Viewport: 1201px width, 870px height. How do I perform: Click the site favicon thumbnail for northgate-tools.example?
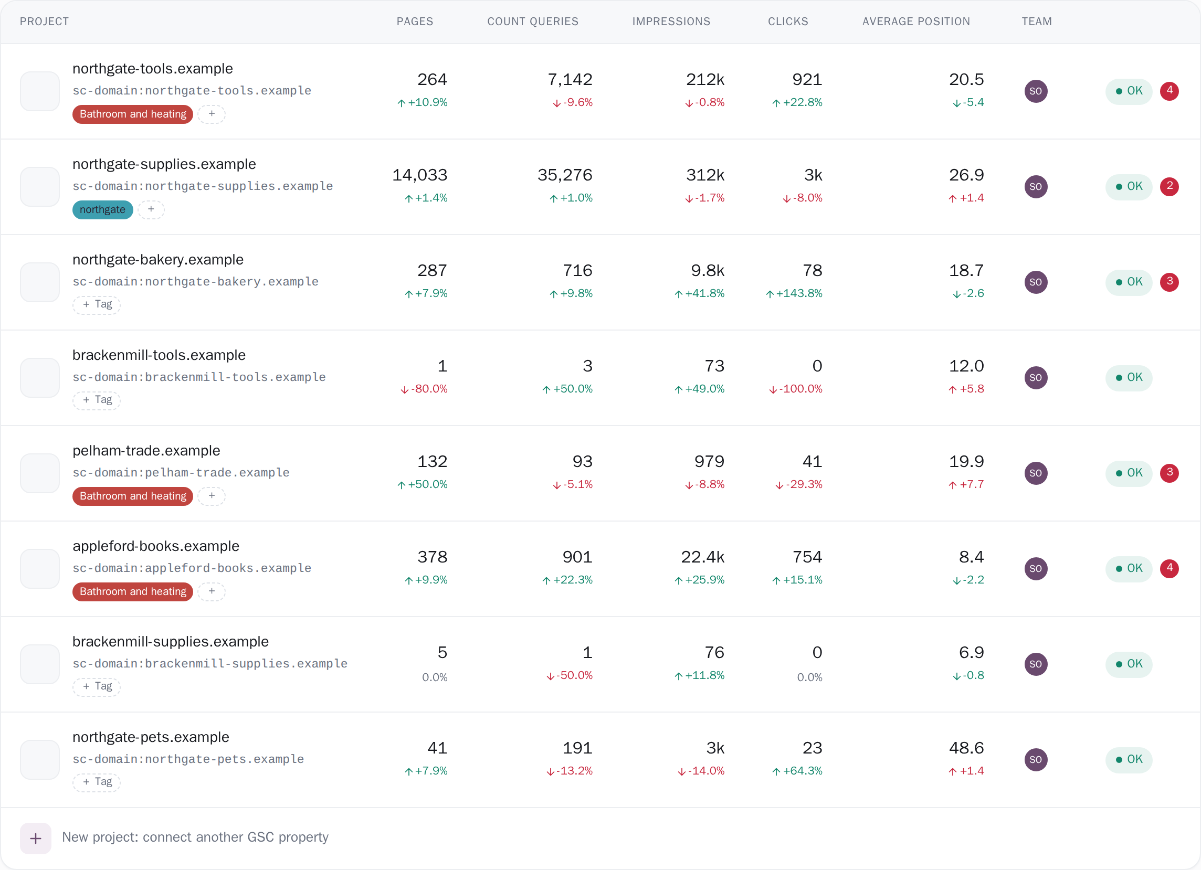tap(40, 91)
